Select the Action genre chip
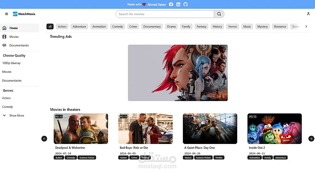315x173 pixels. 62,26
